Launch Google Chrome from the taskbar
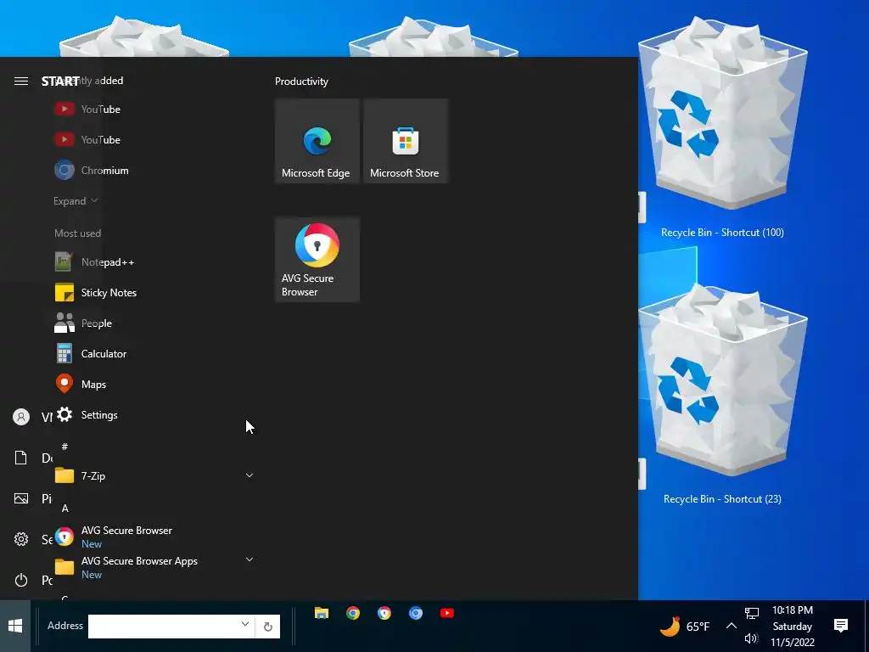The image size is (869, 652). coord(353,613)
